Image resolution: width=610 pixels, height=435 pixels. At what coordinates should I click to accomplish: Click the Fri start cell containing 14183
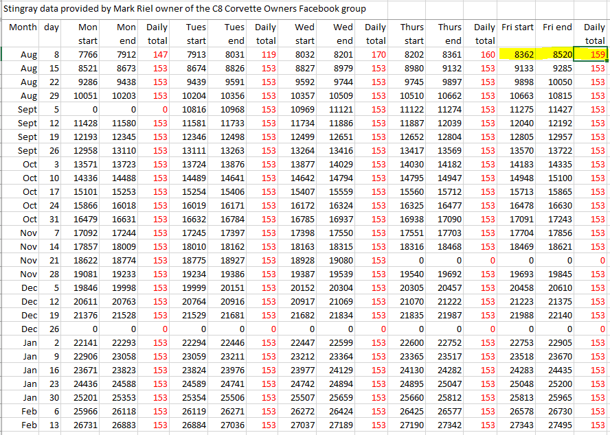(x=519, y=165)
